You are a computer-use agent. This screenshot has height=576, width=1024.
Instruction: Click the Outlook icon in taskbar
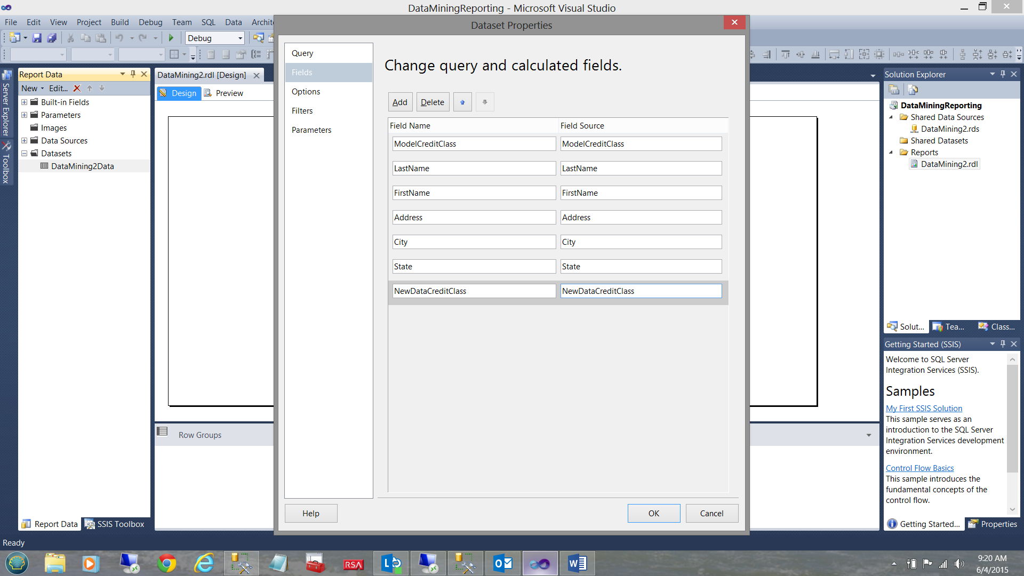click(x=503, y=563)
